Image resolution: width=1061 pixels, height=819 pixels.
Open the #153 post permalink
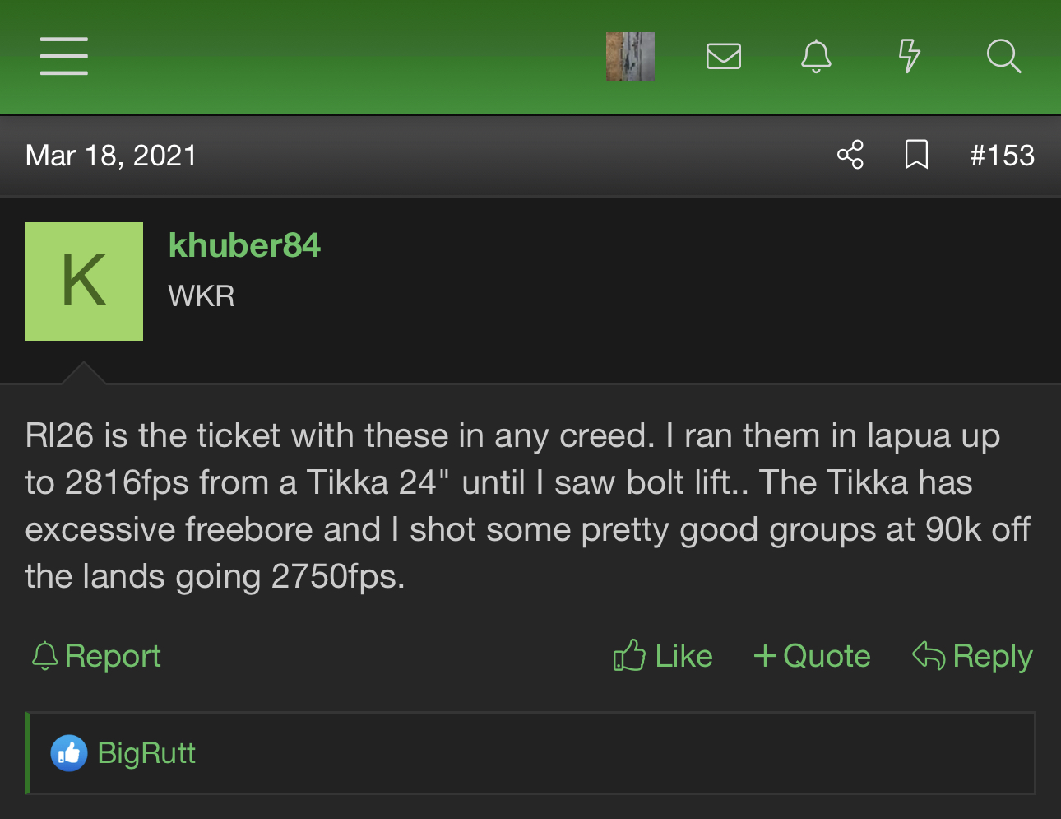tap(1002, 156)
